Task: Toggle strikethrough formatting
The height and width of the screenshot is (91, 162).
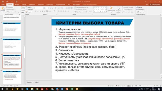Action: tap(45, 11)
